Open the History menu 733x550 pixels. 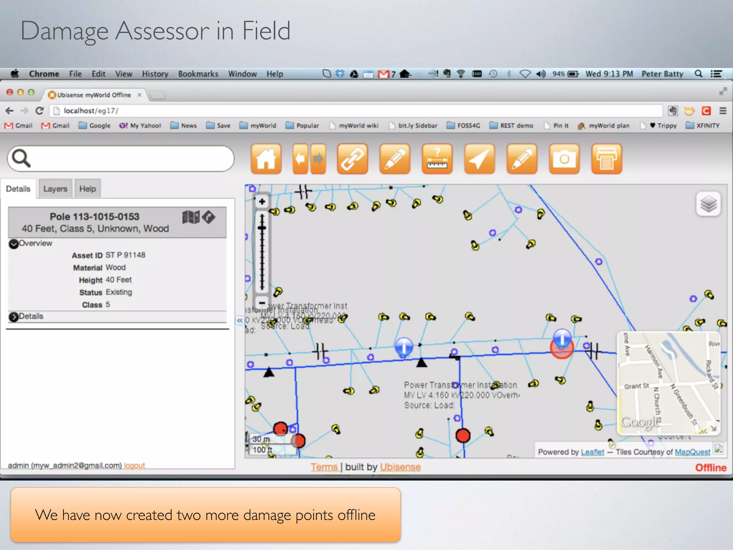pos(155,74)
